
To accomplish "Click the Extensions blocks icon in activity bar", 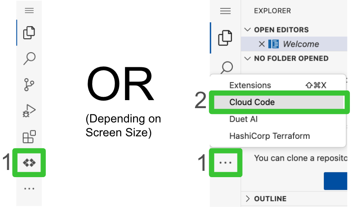I will pos(29,137).
